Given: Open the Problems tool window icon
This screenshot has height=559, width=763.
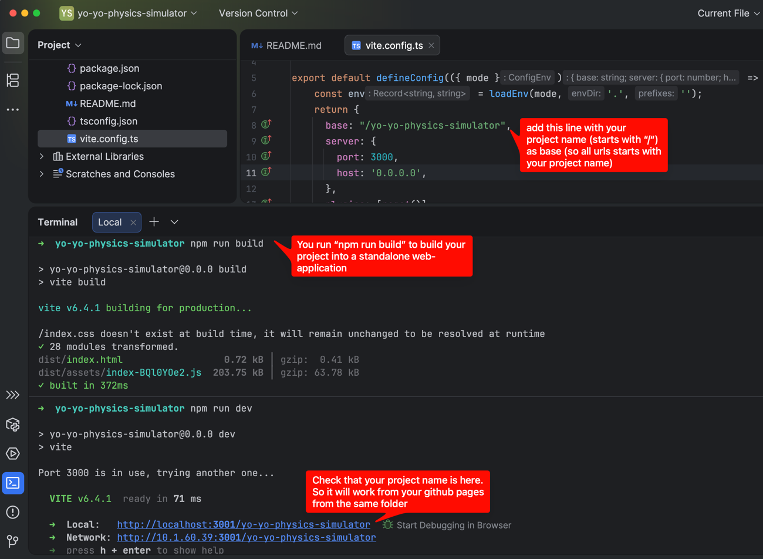Looking at the screenshot, I should tap(13, 512).
